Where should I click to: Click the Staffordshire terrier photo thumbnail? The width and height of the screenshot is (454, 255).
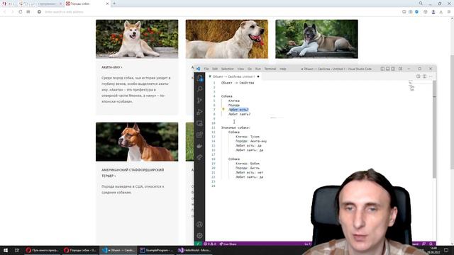pos(137,142)
